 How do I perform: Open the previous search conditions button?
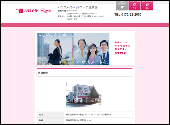coord(122,6)
